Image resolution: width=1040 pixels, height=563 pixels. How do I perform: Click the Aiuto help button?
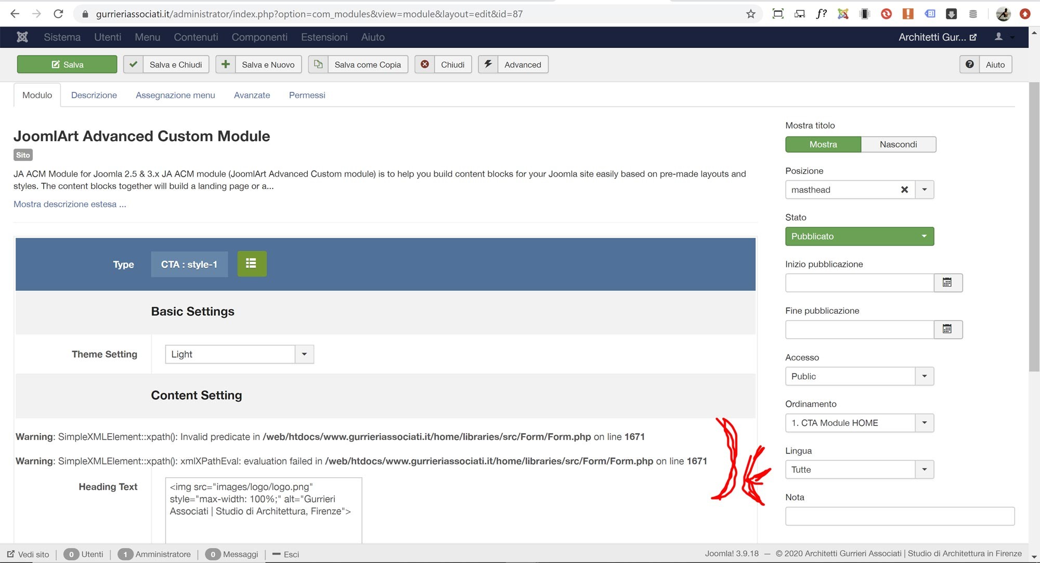pyautogui.click(x=985, y=64)
